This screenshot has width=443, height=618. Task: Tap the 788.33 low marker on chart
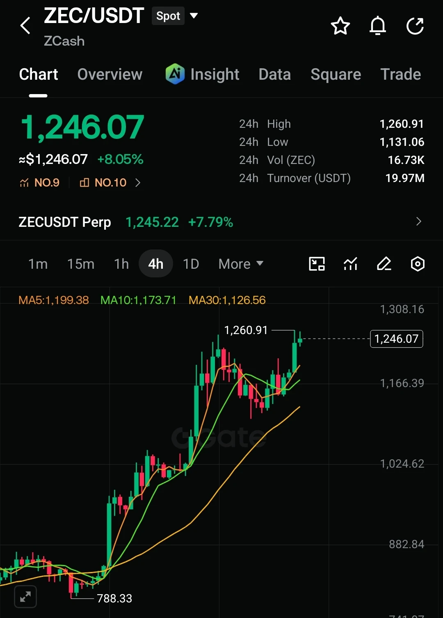[x=114, y=598]
